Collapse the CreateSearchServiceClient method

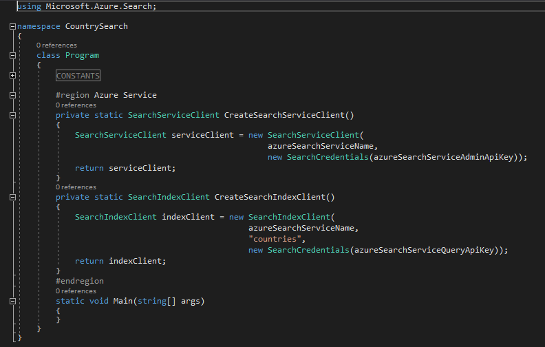[x=12, y=115]
